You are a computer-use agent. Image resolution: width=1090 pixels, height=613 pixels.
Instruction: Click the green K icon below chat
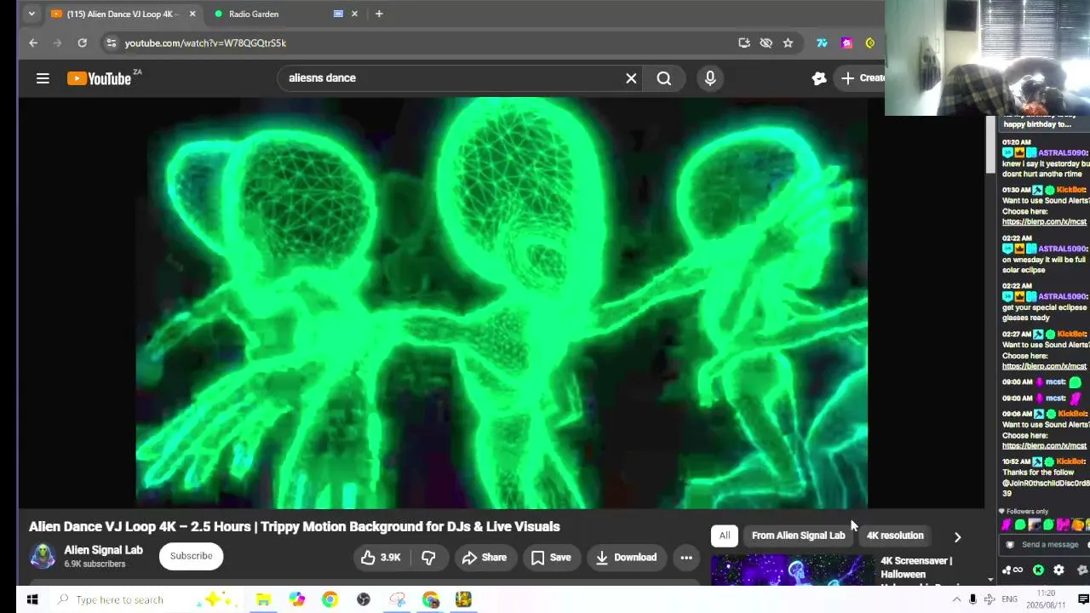pos(1038,570)
